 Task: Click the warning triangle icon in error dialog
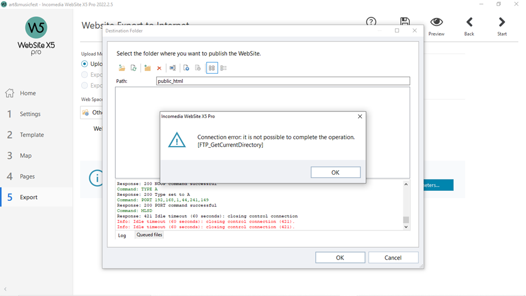click(177, 140)
